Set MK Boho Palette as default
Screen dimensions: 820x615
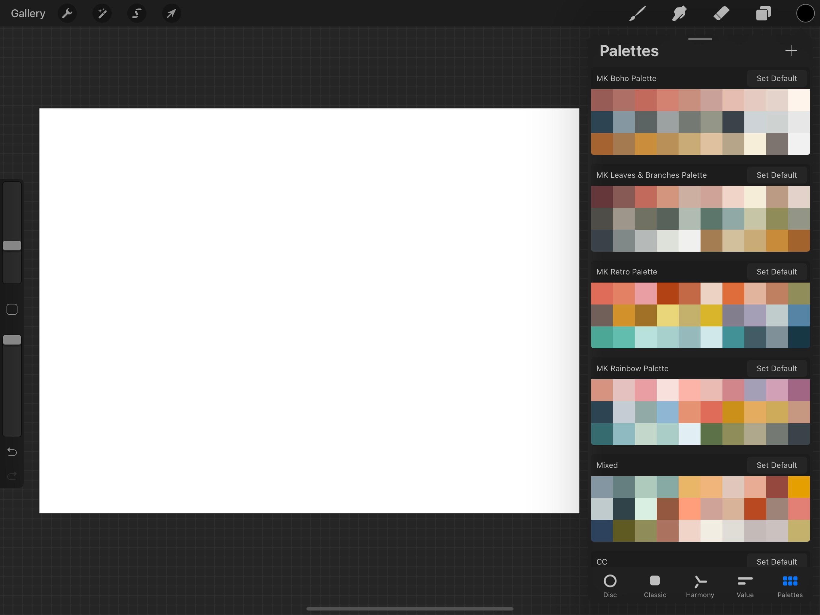[x=776, y=78]
